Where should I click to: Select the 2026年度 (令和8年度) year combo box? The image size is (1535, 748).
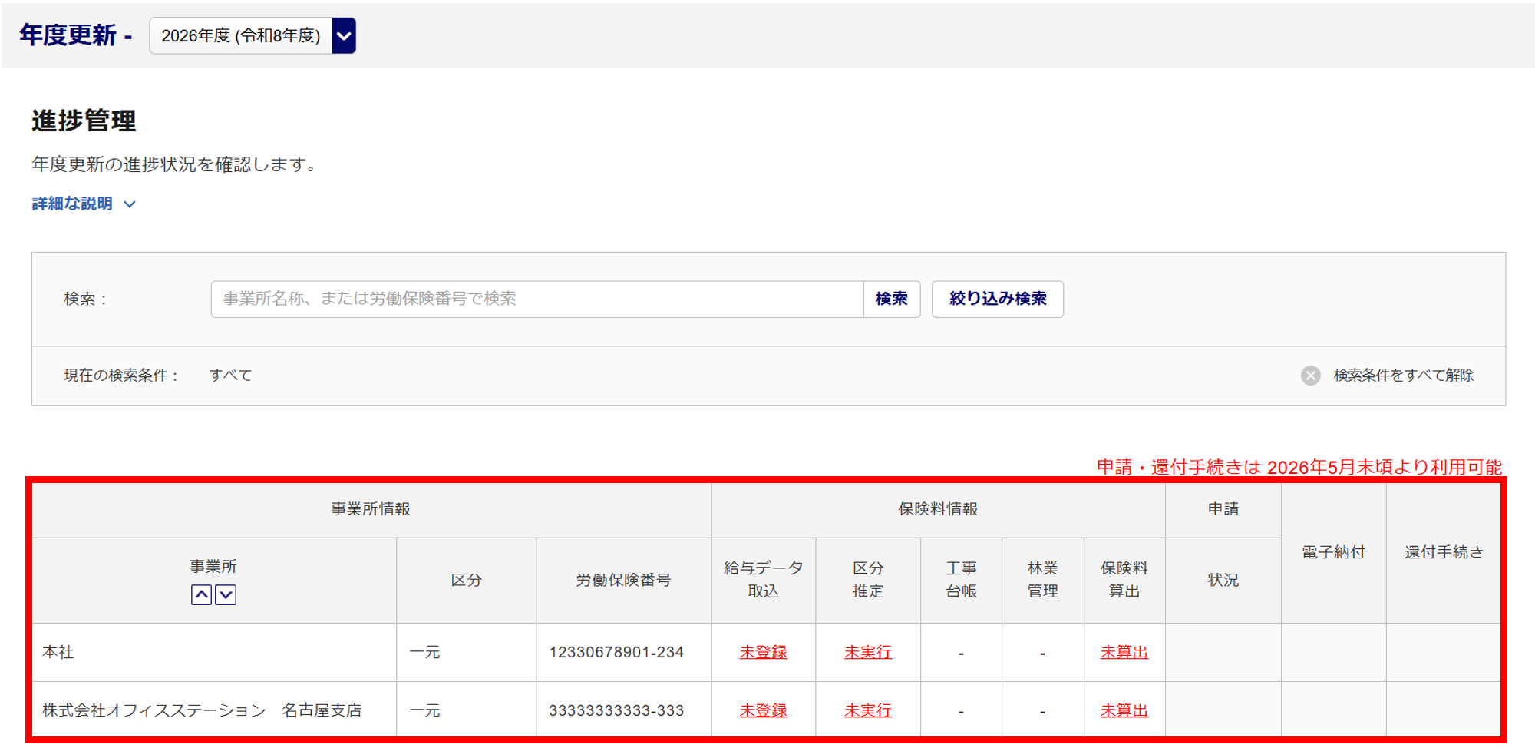(240, 36)
